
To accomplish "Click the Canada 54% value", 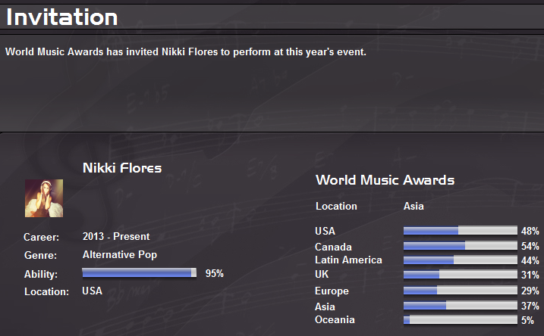I will 530,247.
